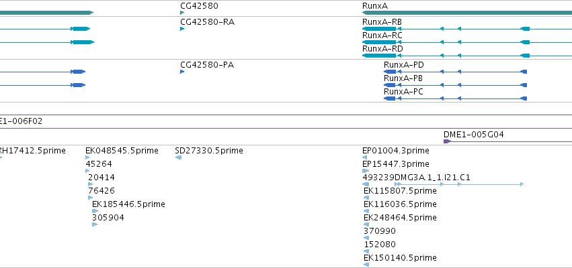
Task: Select the EP01004.3prime EST marker
Action: click(x=364, y=157)
